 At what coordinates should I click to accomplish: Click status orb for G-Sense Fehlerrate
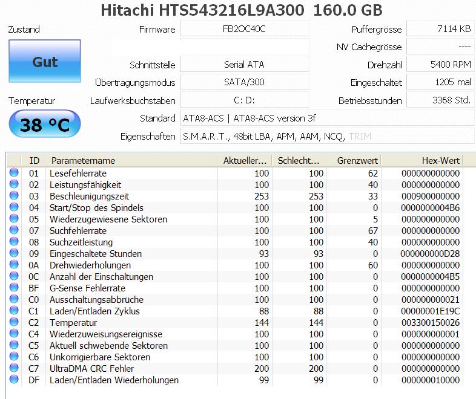point(14,288)
